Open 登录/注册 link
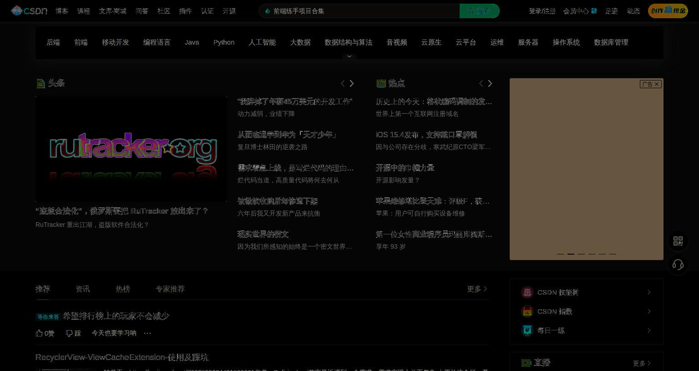Image resolution: width=699 pixels, height=371 pixels. (542, 11)
